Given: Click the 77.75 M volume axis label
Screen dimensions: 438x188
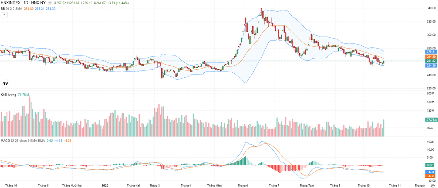Looking at the screenshot, I should tap(431, 120).
